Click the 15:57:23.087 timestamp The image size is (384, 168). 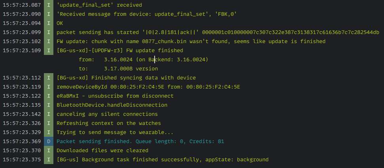pyautogui.click(x=22, y=5)
